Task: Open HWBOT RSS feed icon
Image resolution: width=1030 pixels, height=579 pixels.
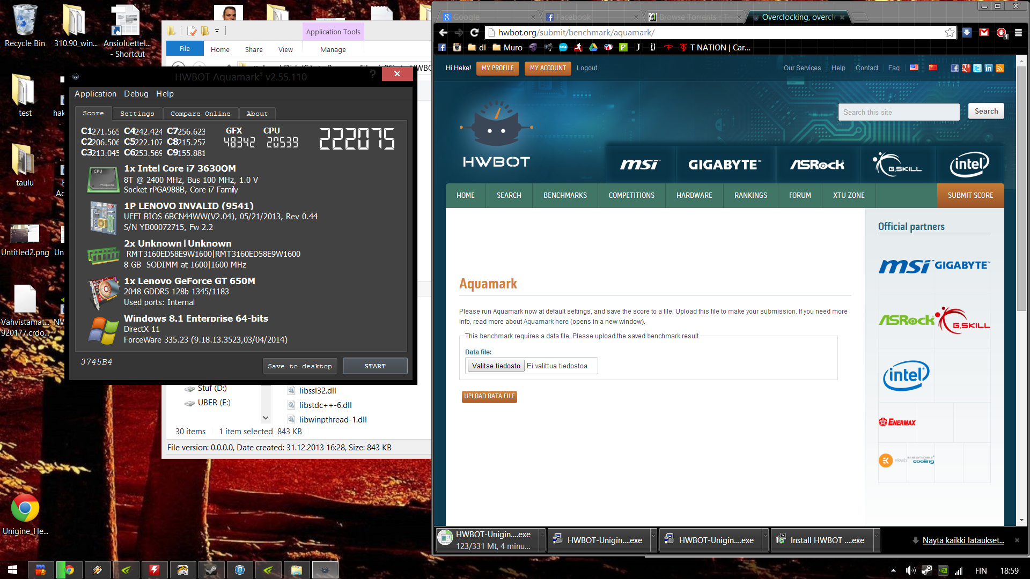Action: click(1000, 68)
